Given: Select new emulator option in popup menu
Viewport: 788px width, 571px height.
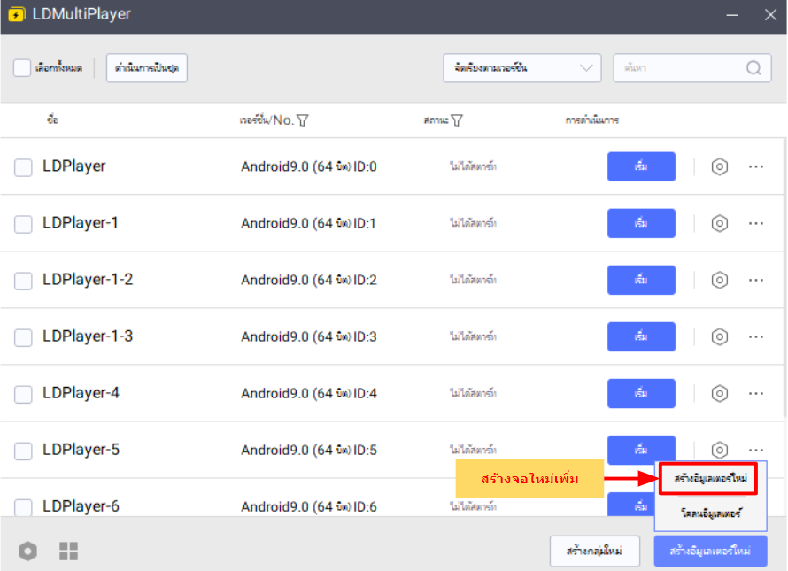Looking at the screenshot, I should point(710,479).
